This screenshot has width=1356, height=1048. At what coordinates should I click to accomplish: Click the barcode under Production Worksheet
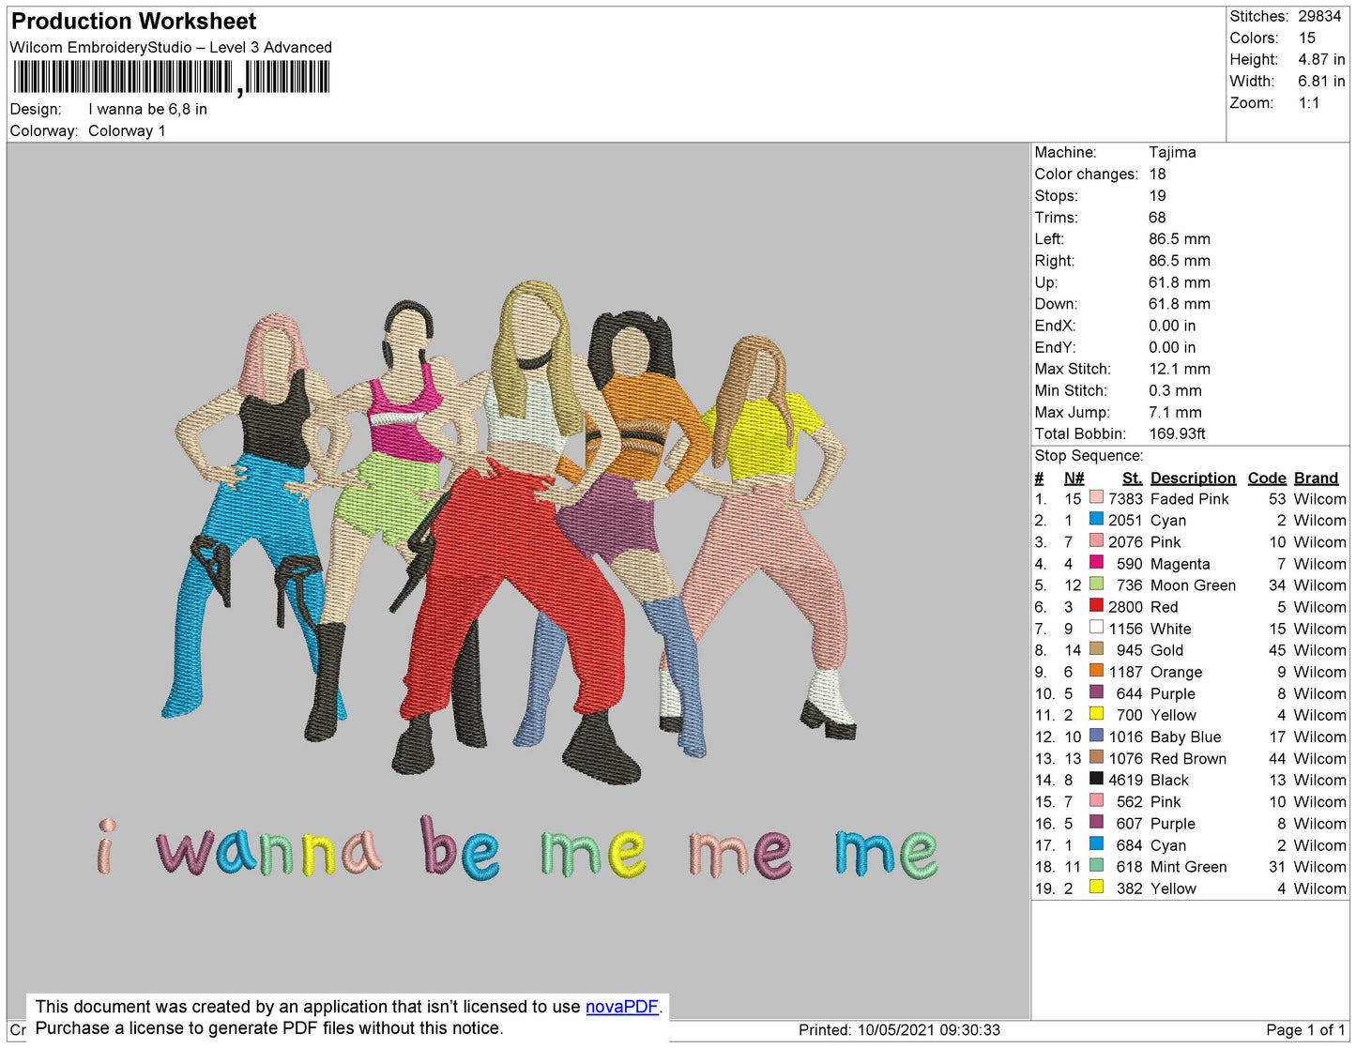tap(172, 78)
